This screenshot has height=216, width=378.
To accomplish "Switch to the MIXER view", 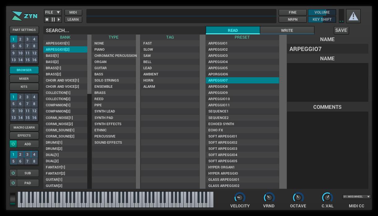I will pos(24,79).
